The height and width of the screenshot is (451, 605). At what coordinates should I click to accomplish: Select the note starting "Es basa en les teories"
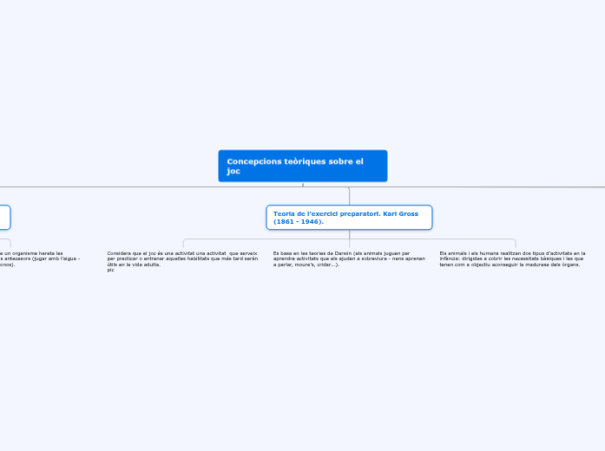[349, 258]
